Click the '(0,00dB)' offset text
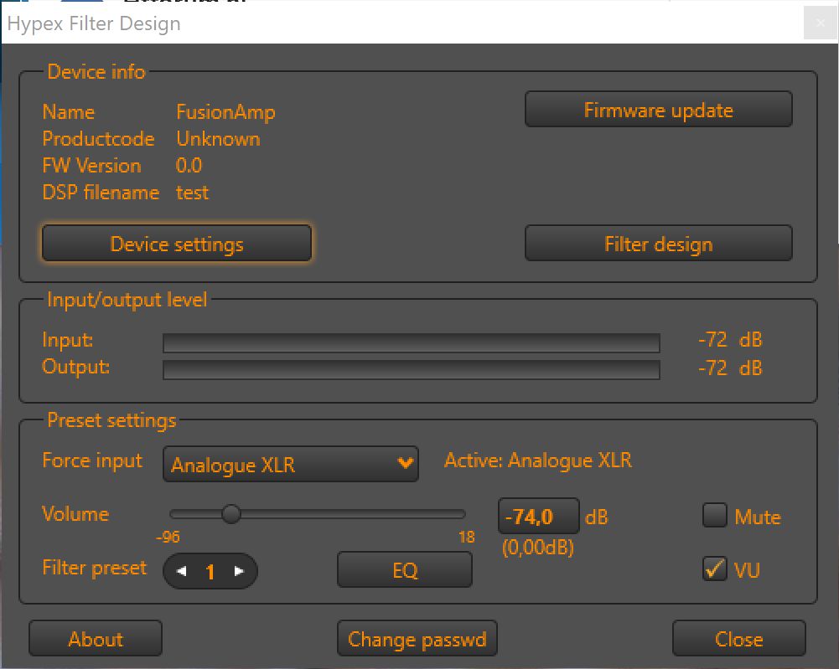Viewport: 839px width, 669px height. [x=538, y=547]
